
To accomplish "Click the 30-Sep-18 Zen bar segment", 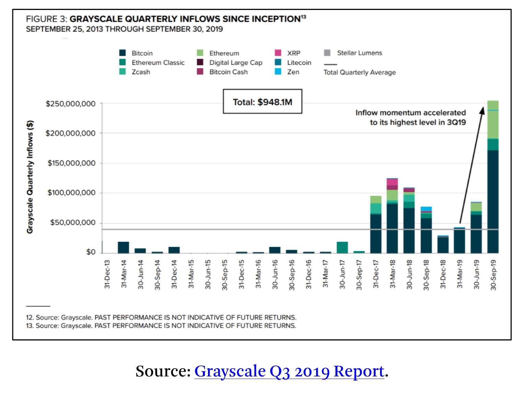I will pyautogui.click(x=426, y=209).
